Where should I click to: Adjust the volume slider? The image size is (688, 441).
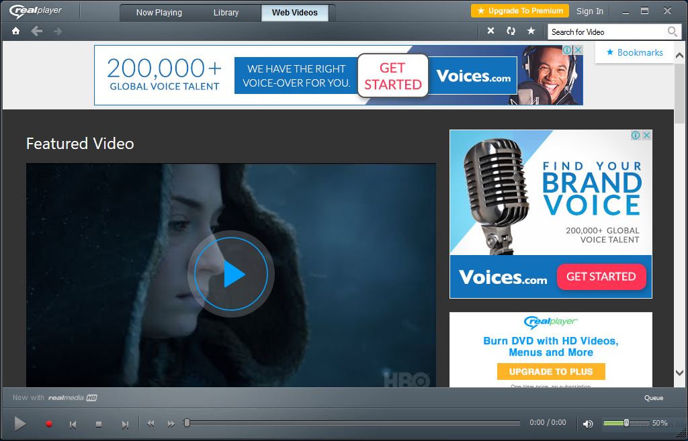click(626, 423)
